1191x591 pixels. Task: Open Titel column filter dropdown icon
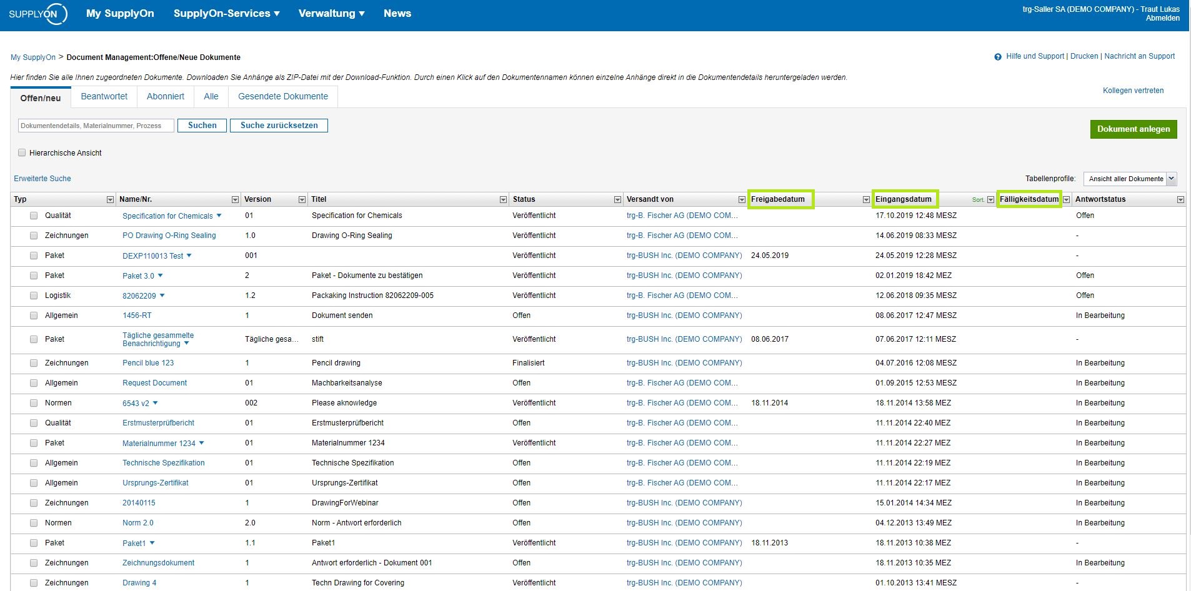tap(503, 199)
